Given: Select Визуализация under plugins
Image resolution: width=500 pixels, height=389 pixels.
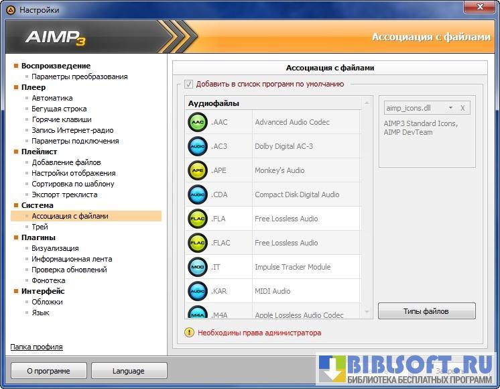Looking at the screenshot, I should click(x=55, y=248).
